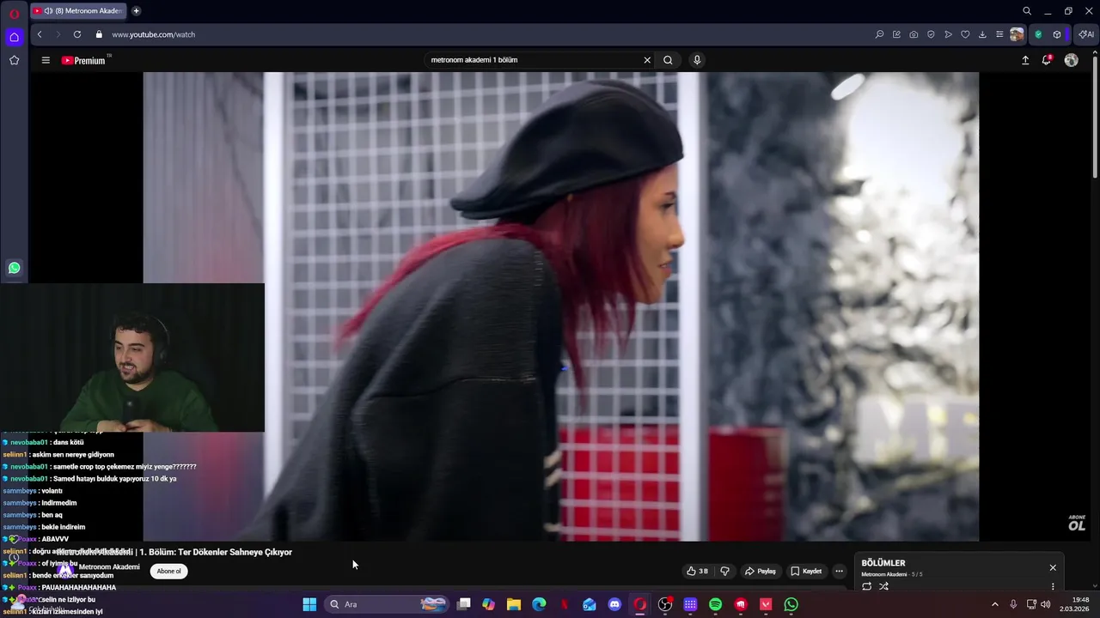Open File Explorer from the taskbar
Image resolution: width=1100 pixels, height=618 pixels.
pos(514,604)
